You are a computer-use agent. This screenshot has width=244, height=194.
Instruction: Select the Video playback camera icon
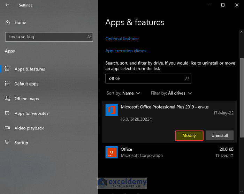tap(7, 128)
